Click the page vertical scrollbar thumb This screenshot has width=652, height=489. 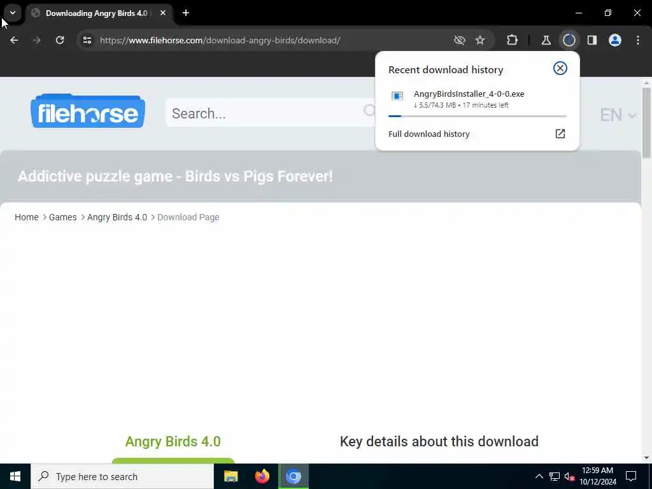point(646,123)
